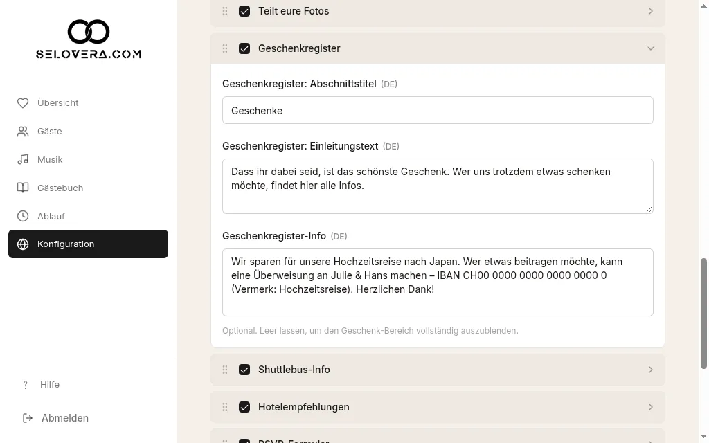Click into the Einleitungstext textarea

438,186
